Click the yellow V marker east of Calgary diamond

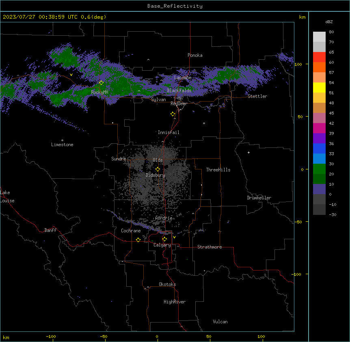174,237
